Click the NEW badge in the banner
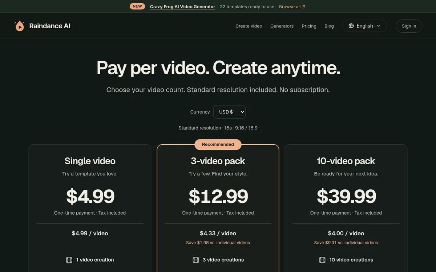Screen dimensions: 436x272 click(x=137, y=6)
